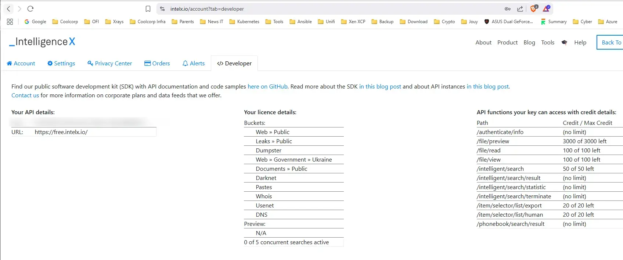Open the Tools navigation item
The height and width of the screenshot is (260, 623).
tap(548, 43)
